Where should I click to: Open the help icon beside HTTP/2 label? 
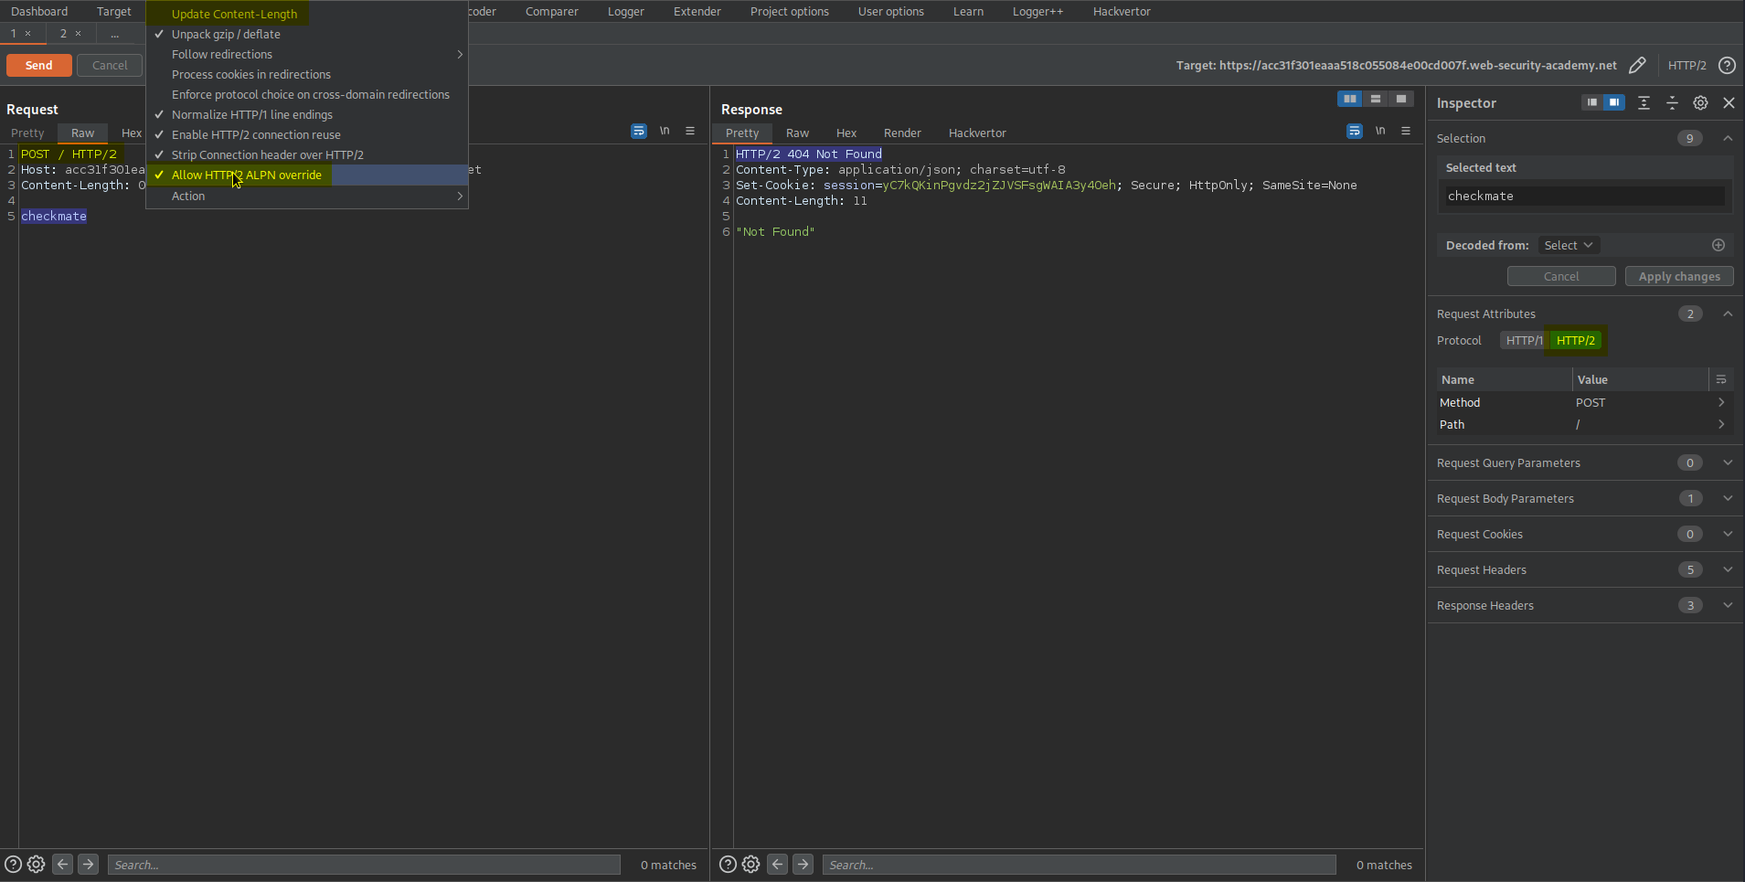(1727, 65)
